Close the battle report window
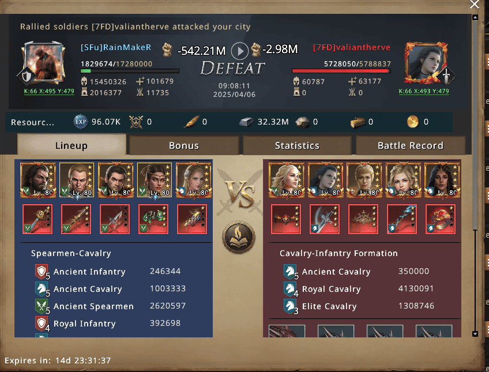Image resolution: width=489 pixels, height=372 pixels. point(475,5)
